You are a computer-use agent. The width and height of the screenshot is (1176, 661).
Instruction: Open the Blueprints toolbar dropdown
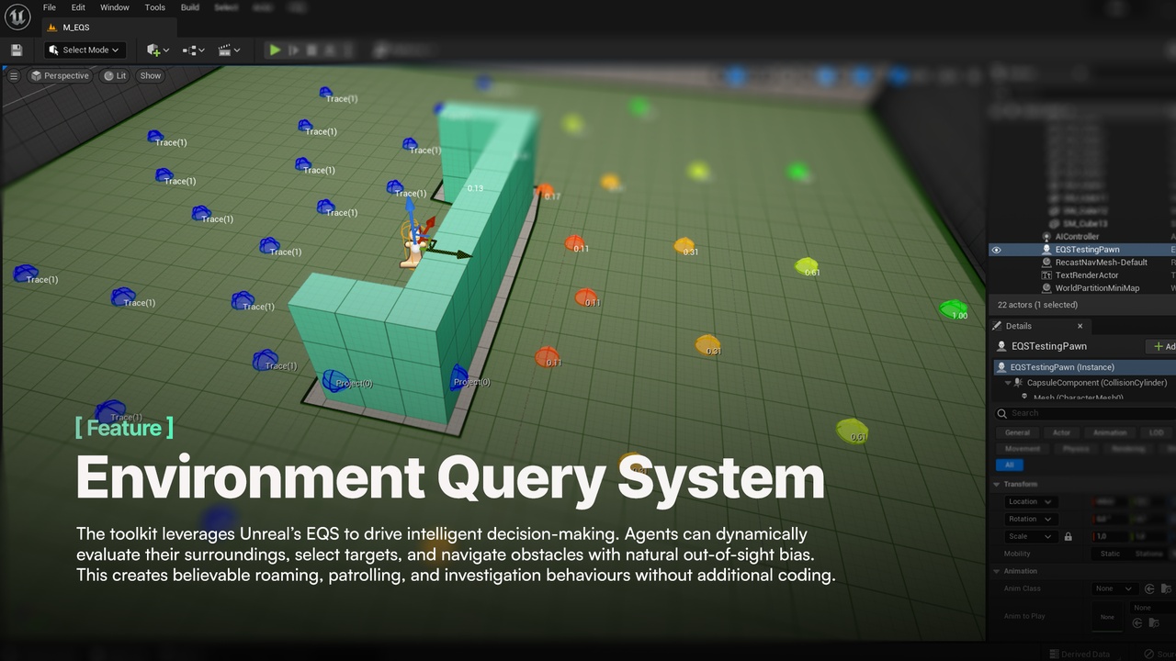point(193,50)
